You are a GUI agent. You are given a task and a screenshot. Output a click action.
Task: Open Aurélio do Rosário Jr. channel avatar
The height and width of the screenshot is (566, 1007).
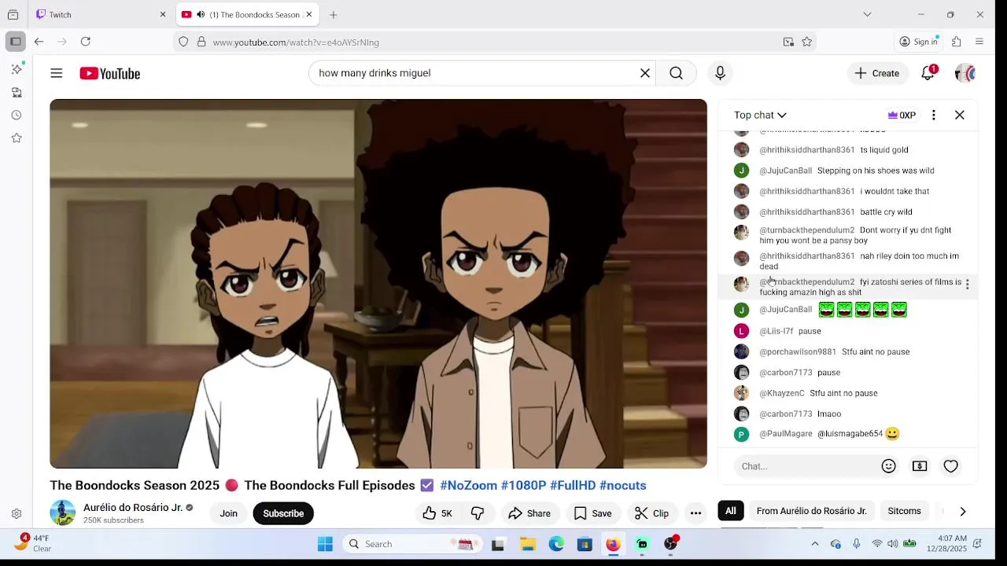[63, 513]
